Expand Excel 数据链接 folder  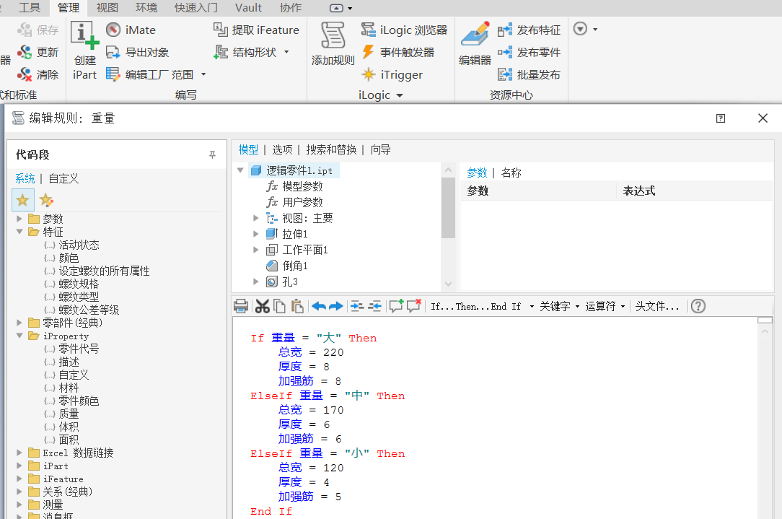point(19,452)
